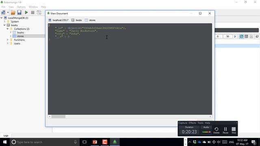Open the Options menu

[21, 7]
